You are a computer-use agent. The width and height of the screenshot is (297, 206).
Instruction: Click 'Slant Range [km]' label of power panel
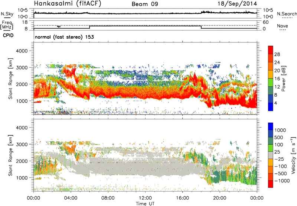11,78
